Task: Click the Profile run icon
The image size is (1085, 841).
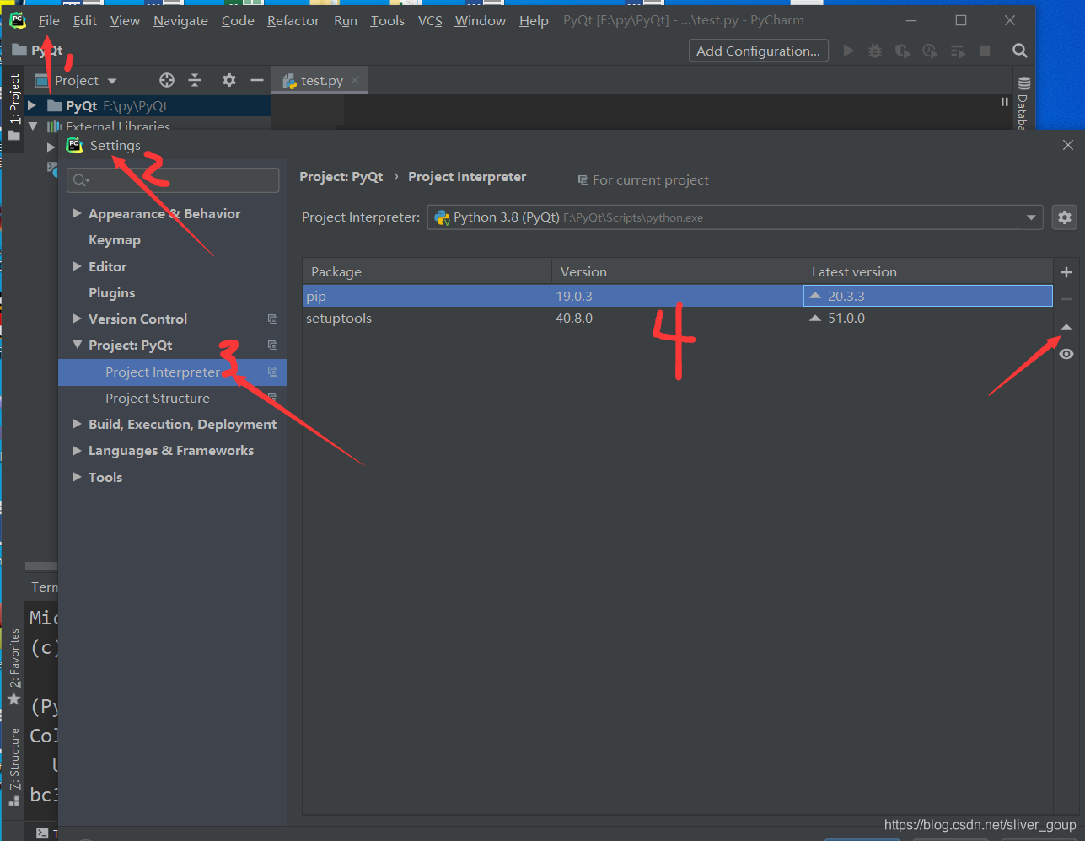Action: tap(930, 51)
